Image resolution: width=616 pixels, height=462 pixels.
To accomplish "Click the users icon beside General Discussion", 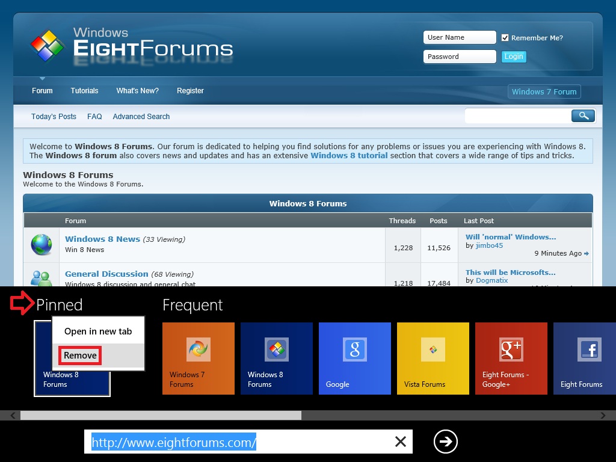I will point(42,278).
